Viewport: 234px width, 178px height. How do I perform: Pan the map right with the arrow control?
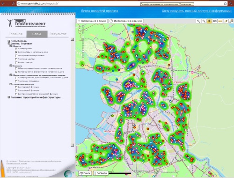(x=86, y=30)
